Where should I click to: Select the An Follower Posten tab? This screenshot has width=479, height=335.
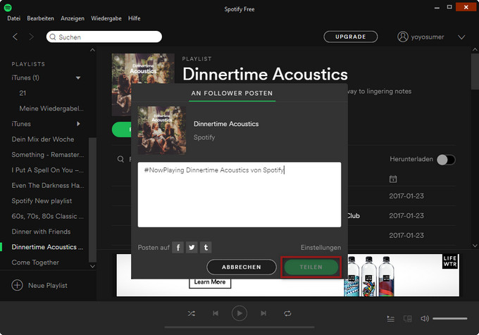point(232,94)
